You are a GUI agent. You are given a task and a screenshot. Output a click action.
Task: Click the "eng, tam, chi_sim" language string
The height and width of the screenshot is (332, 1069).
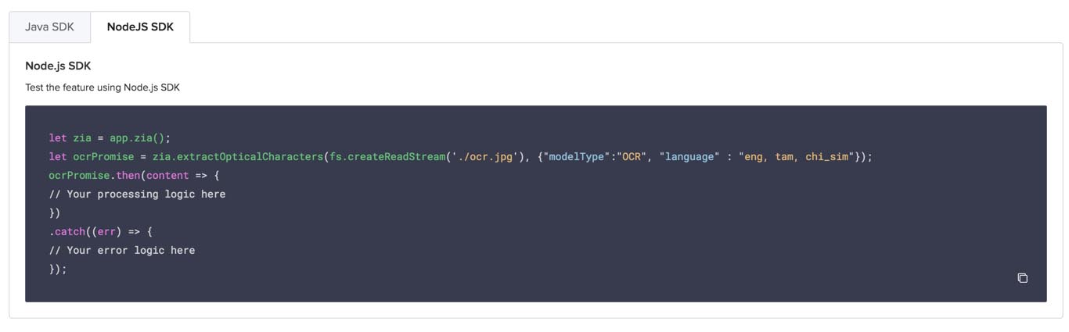pyautogui.click(x=795, y=157)
